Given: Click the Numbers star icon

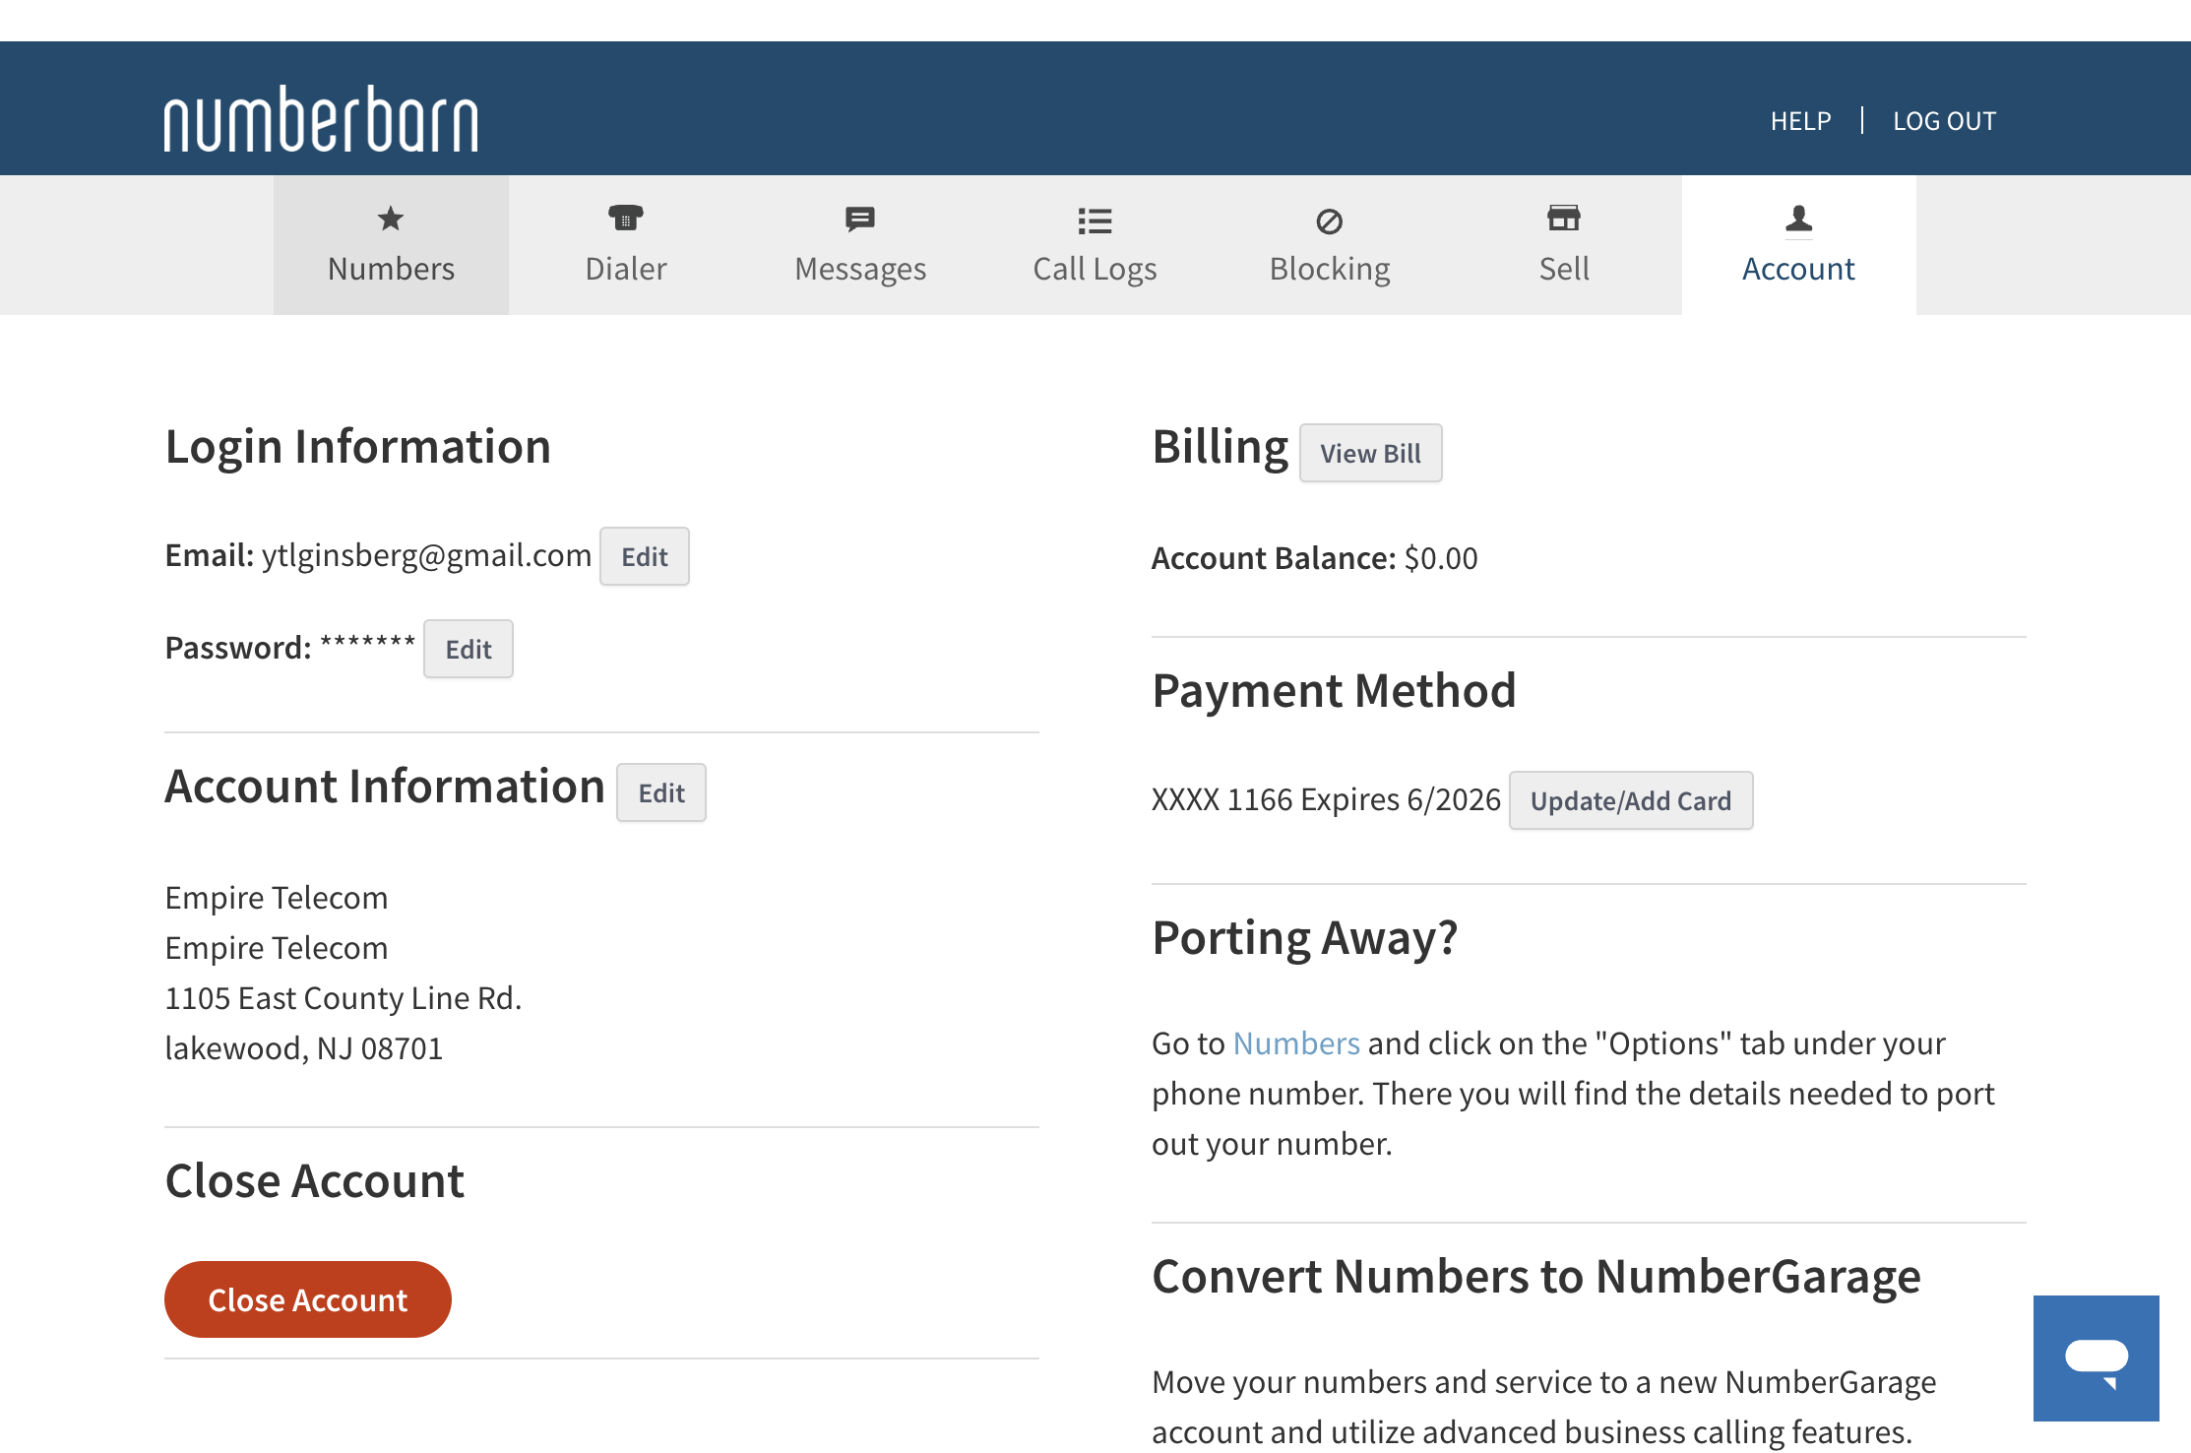Looking at the screenshot, I should [391, 219].
